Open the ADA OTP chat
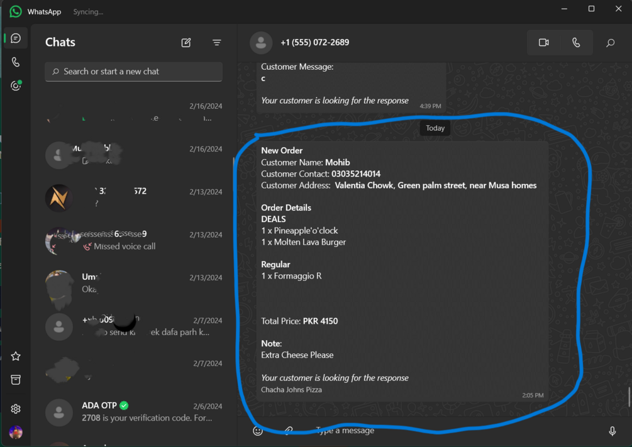This screenshot has height=447, width=632. coord(133,412)
